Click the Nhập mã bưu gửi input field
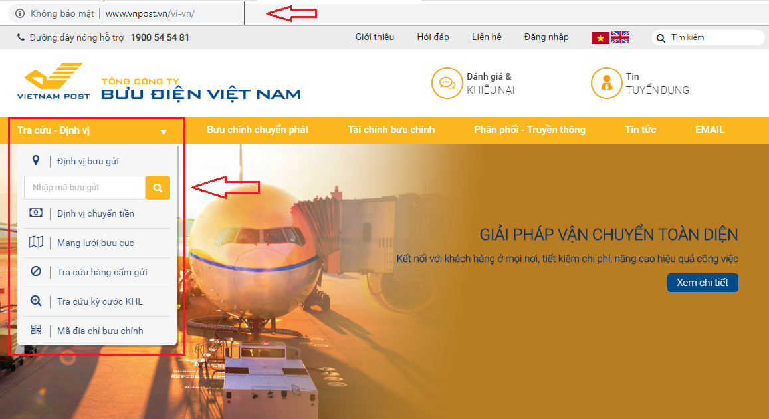Viewport: 769px width, 419px height. 85,188
